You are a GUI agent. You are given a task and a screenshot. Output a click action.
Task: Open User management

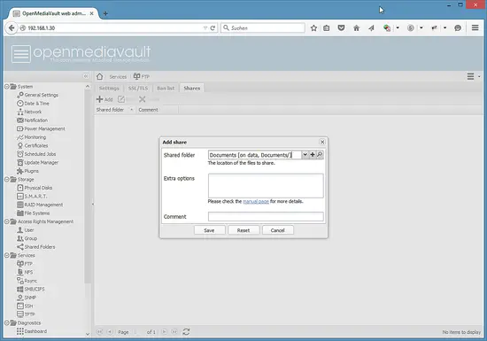click(26, 229)
